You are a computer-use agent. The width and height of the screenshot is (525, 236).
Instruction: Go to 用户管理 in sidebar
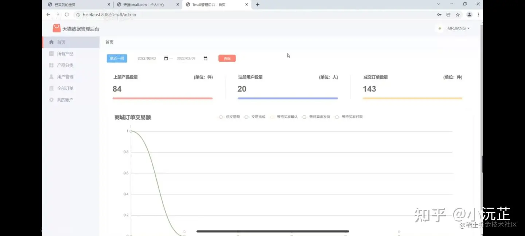(x=71, y=77)
